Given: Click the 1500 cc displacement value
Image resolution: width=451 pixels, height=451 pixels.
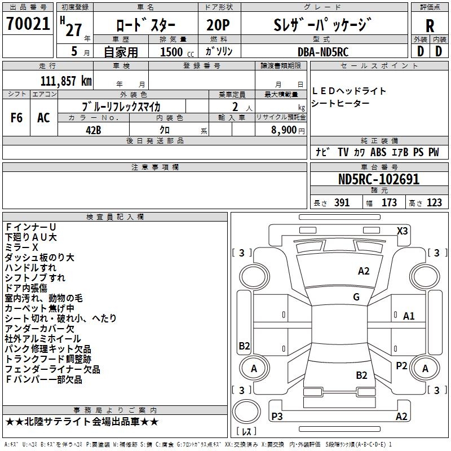Looking at the screenshot, I should coord(176,52).
